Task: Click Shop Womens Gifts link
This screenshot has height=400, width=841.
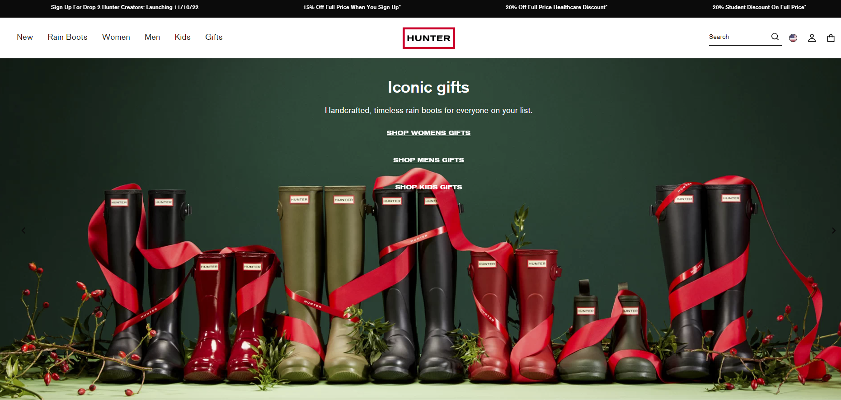Action: point(428,133)
